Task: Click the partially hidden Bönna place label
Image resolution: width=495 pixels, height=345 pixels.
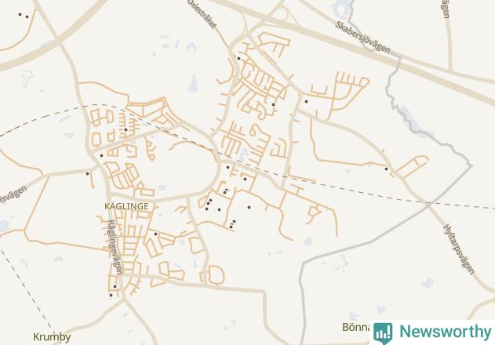Action: point(356,327)
